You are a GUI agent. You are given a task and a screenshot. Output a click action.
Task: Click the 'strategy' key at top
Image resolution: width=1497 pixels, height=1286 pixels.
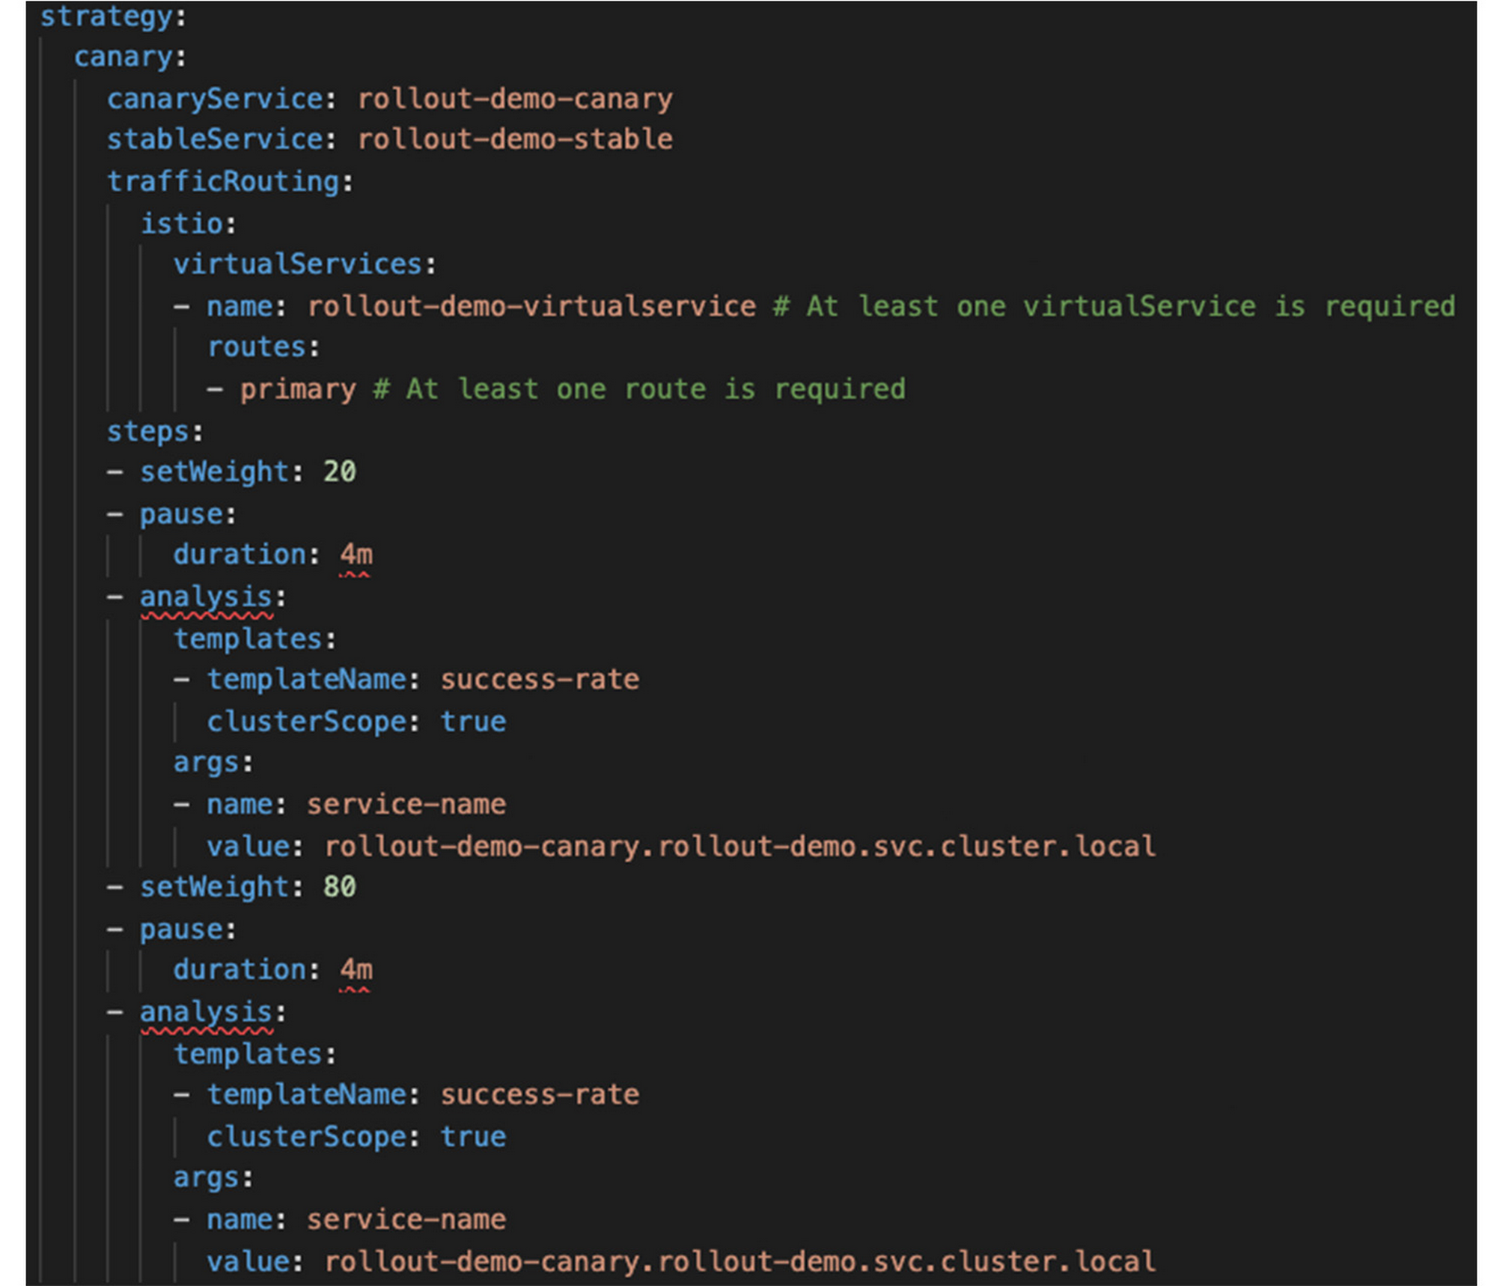click(106, 18)
